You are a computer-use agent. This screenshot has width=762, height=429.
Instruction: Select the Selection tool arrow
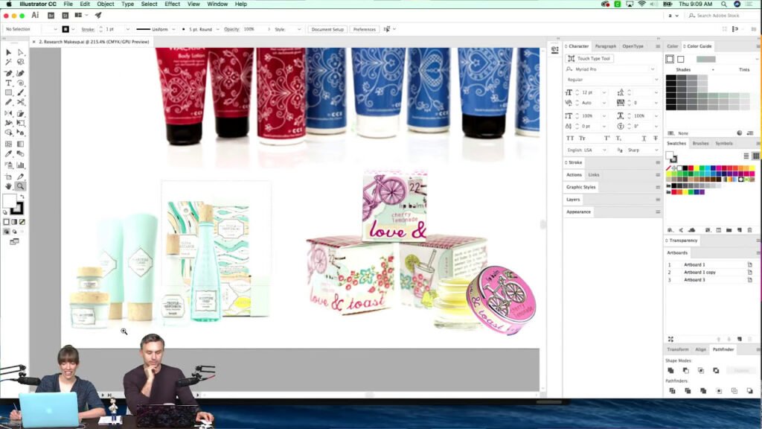click(x=8, y=52)
